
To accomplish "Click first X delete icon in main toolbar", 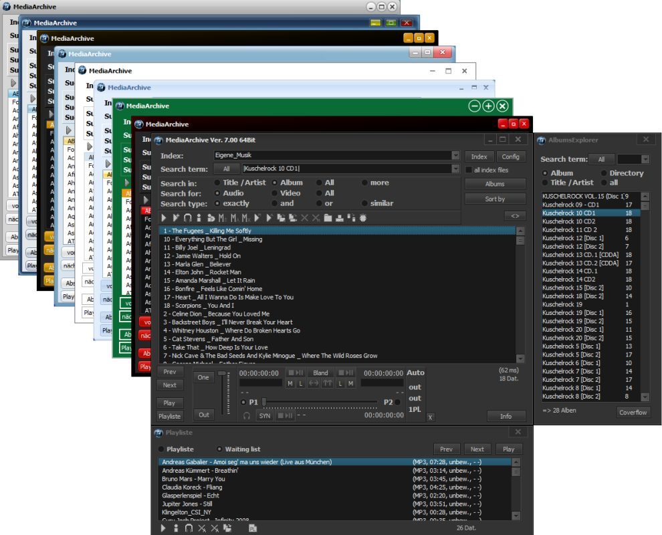I will (304, 218).
